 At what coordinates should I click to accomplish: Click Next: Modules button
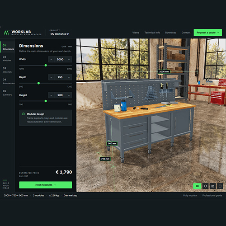[46, 185]
